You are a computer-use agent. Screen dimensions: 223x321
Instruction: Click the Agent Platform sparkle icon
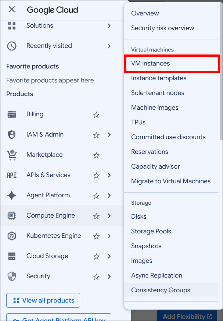point(12,195)
